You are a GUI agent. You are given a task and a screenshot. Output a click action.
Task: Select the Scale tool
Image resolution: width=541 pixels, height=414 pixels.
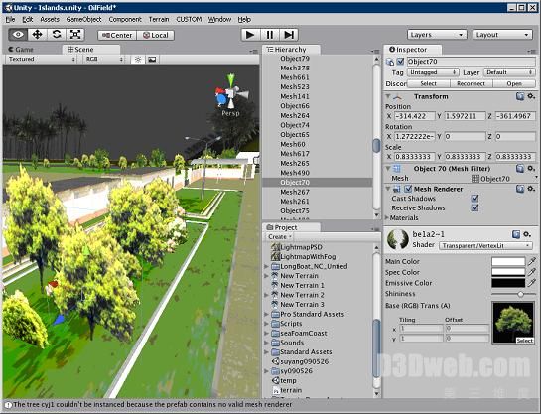pyautogui.click(x=75, y=34)
